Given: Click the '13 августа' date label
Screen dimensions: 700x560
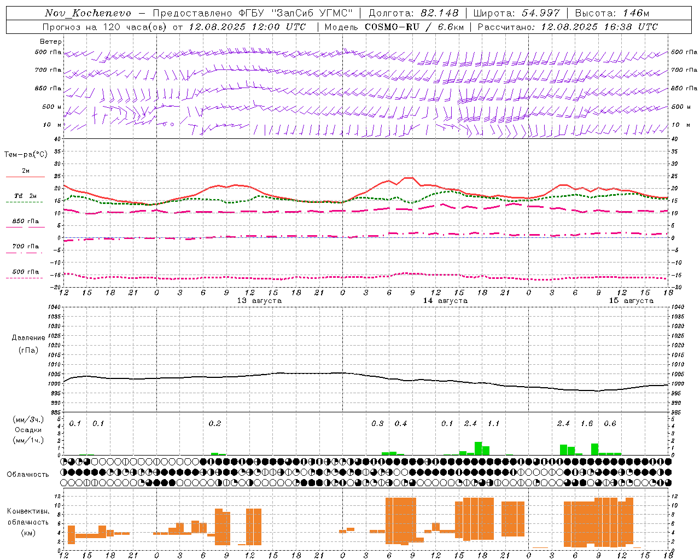Looking at the screenshot, I should pos(259,301).
